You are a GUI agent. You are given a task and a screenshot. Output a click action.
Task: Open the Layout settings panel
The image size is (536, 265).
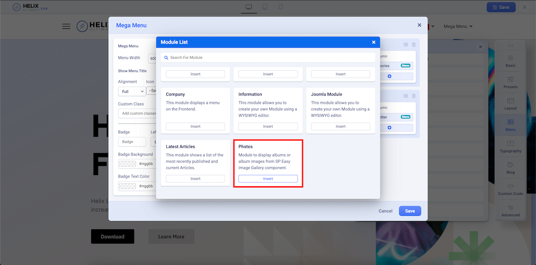pos(510,104)
